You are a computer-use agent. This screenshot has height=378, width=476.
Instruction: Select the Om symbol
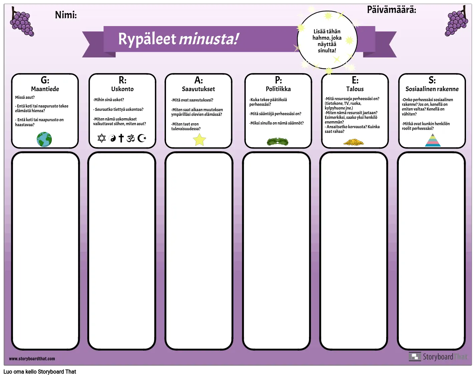click(131, 138)
